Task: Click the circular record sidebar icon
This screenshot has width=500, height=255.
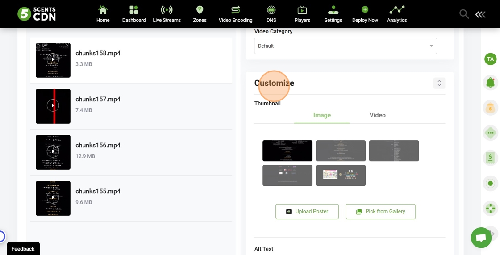Action: (491, 184)
